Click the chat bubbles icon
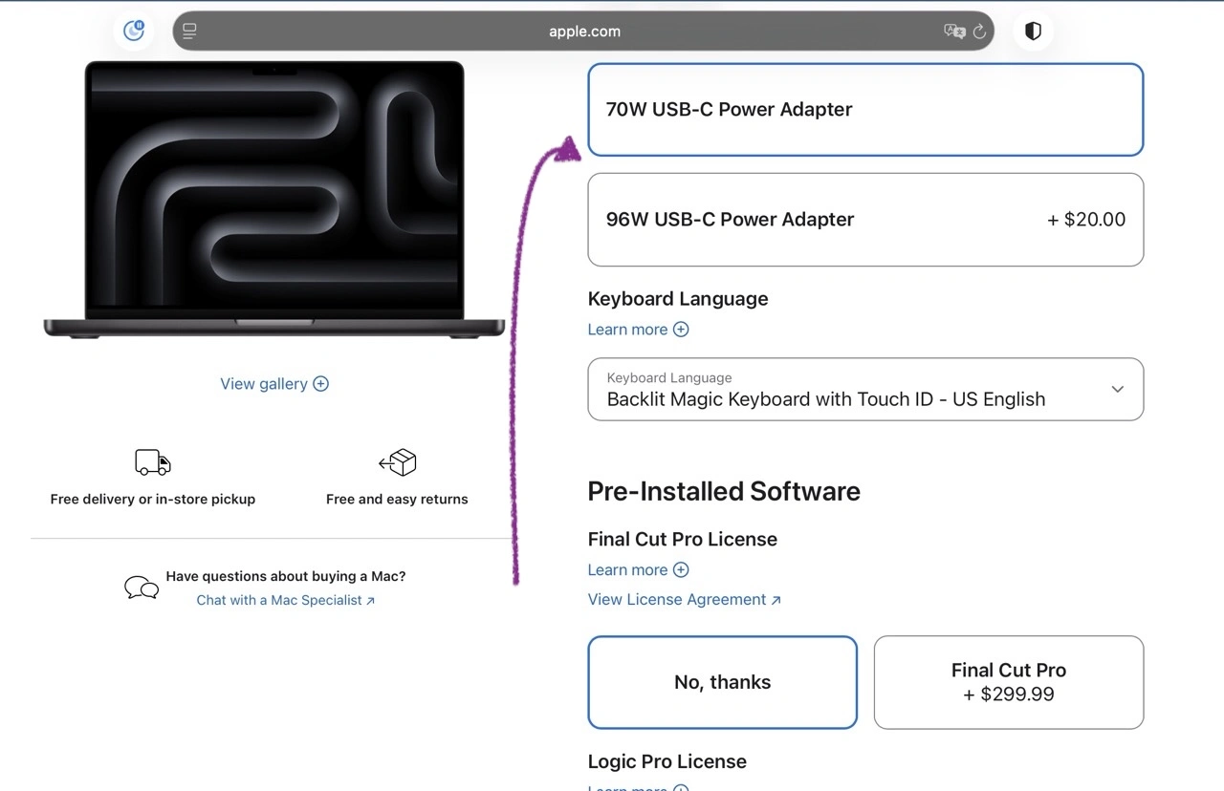The image size is (1224, 791). tap(142, 588)
